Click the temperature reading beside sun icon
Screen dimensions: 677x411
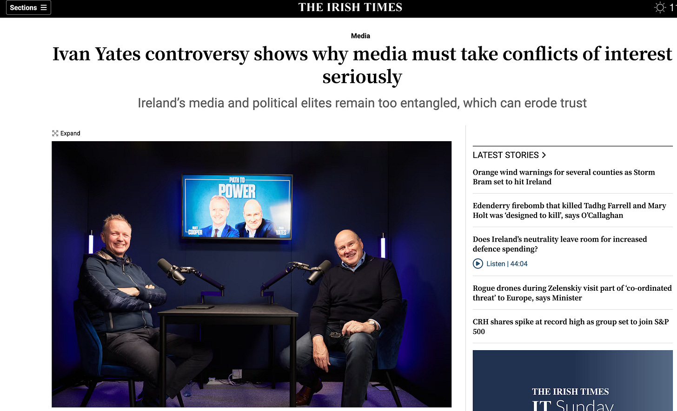pos(673,7)
